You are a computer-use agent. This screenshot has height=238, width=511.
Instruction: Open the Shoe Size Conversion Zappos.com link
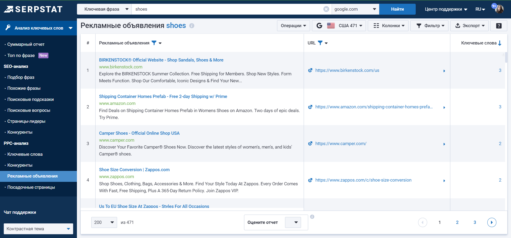click(x=134, y=170)
